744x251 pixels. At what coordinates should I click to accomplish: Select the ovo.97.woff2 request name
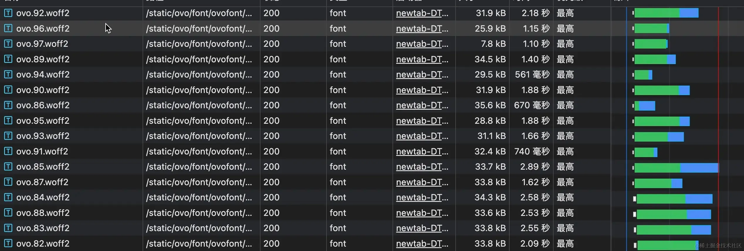coord(42,44)
